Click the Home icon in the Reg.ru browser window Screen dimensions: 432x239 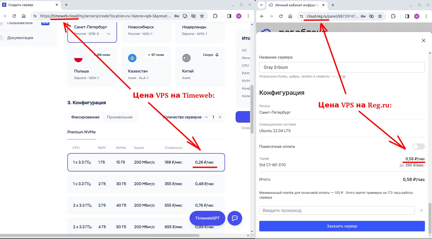click(290, 16)
